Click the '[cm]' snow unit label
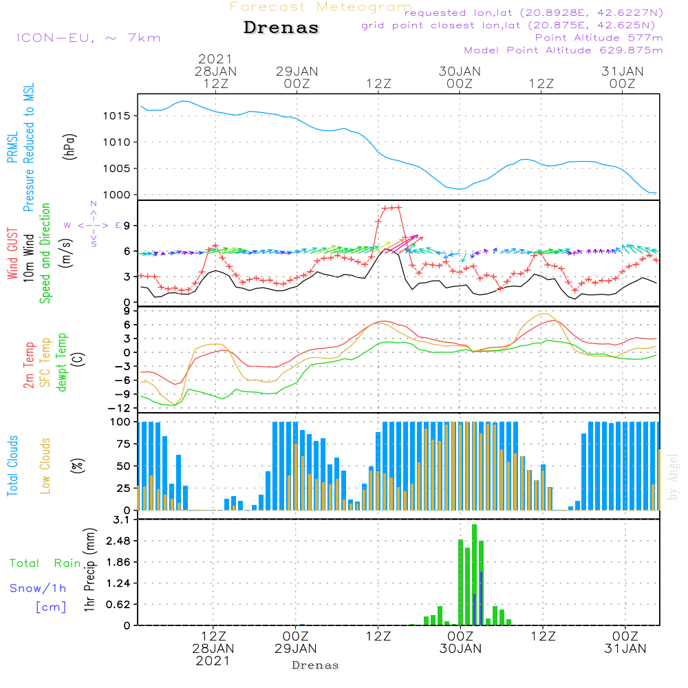 [x=51, y=608]
